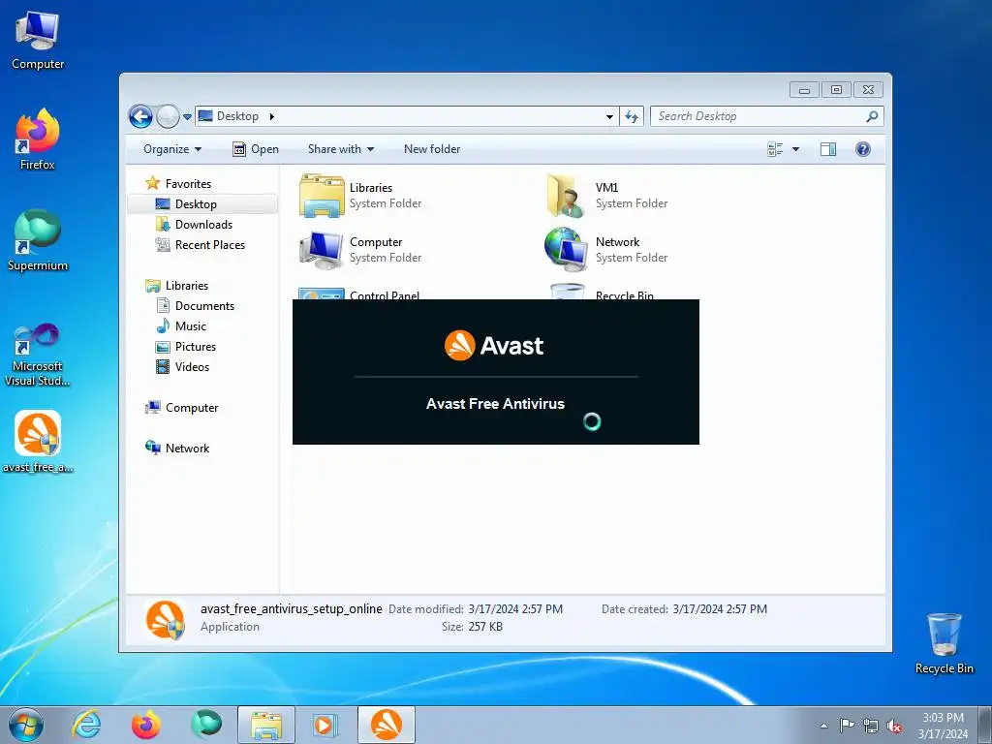Select Computer in the navigation pane
This screenshot has height=744, width=992.
point(192,408)
